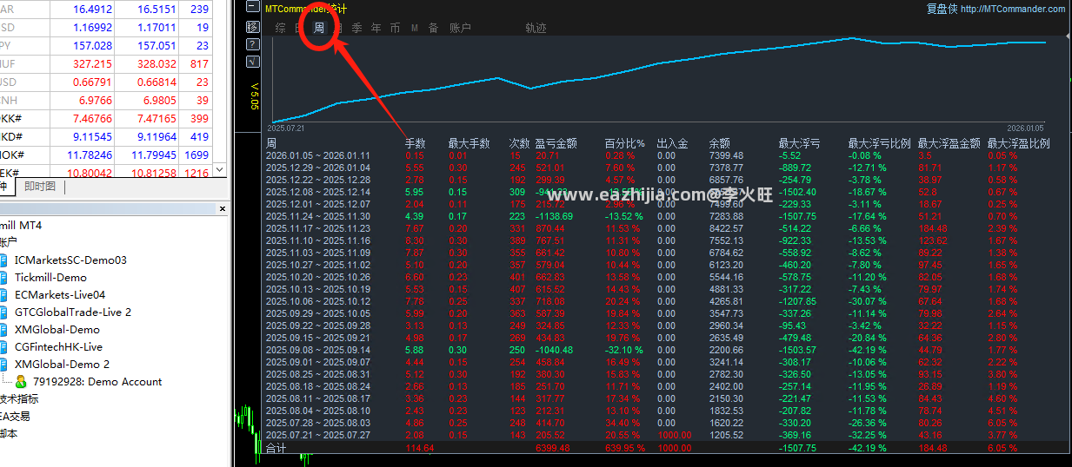Click the 盈亏金额 column header
This screenshot has width=1072, height=467.
(556, 143)
